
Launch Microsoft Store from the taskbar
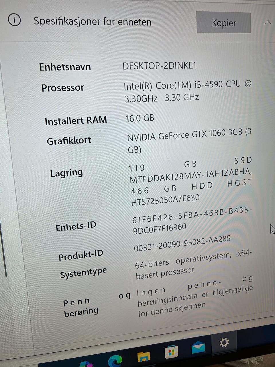(x=171, y=352)
